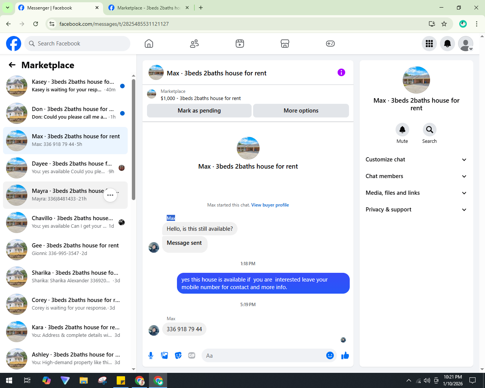The height and width of the screenshot is (388, 485).
Task: Open Sharika's conversation in the list
Action: click(65, 277)
